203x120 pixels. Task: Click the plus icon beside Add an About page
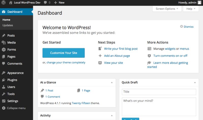tap(100, 56)
